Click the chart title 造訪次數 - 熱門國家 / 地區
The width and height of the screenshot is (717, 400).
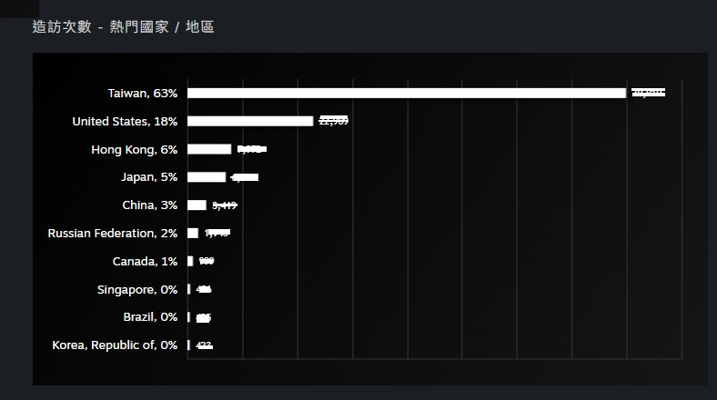pos(123,27)
